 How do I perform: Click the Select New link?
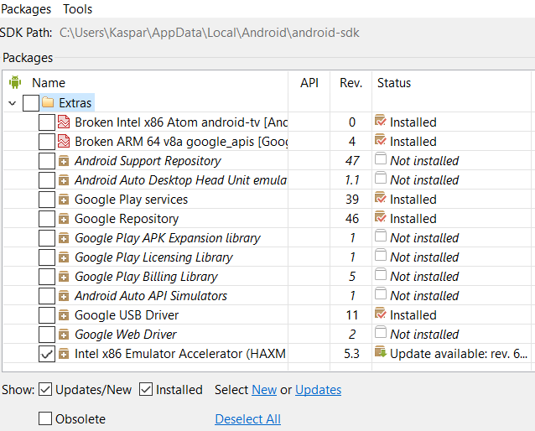tap(264, 389)
